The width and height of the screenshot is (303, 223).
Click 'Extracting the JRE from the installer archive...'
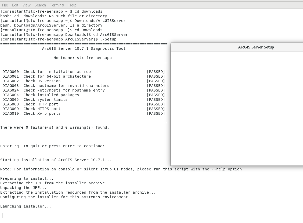pyautogui.click(x=56, y=183)
